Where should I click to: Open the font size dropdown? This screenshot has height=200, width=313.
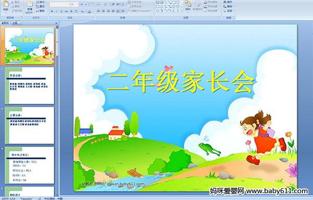(77, 4)
